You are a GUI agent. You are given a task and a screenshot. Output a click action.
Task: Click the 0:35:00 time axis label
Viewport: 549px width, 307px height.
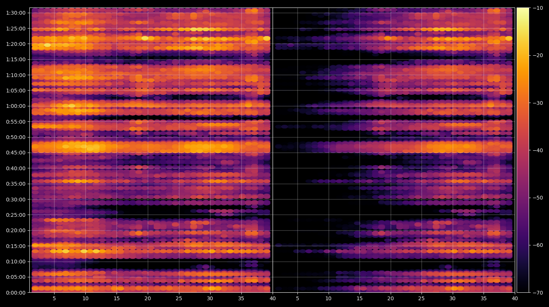[x=16, y=184]
